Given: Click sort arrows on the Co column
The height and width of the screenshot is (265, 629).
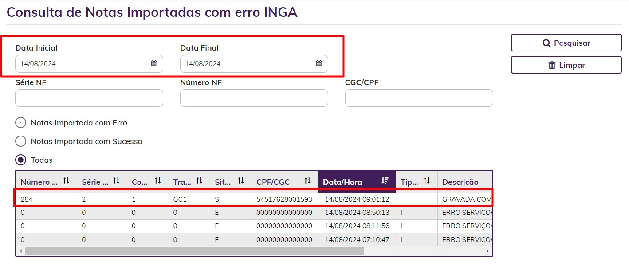Looking at the screenshot, I should [x=157, y=181].
